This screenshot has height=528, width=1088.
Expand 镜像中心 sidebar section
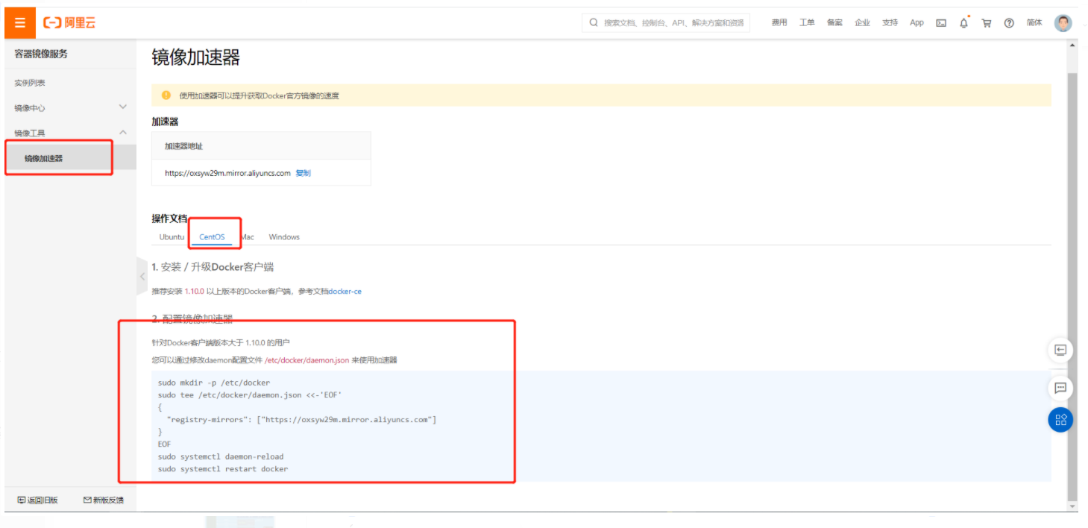tap(70, 107)
